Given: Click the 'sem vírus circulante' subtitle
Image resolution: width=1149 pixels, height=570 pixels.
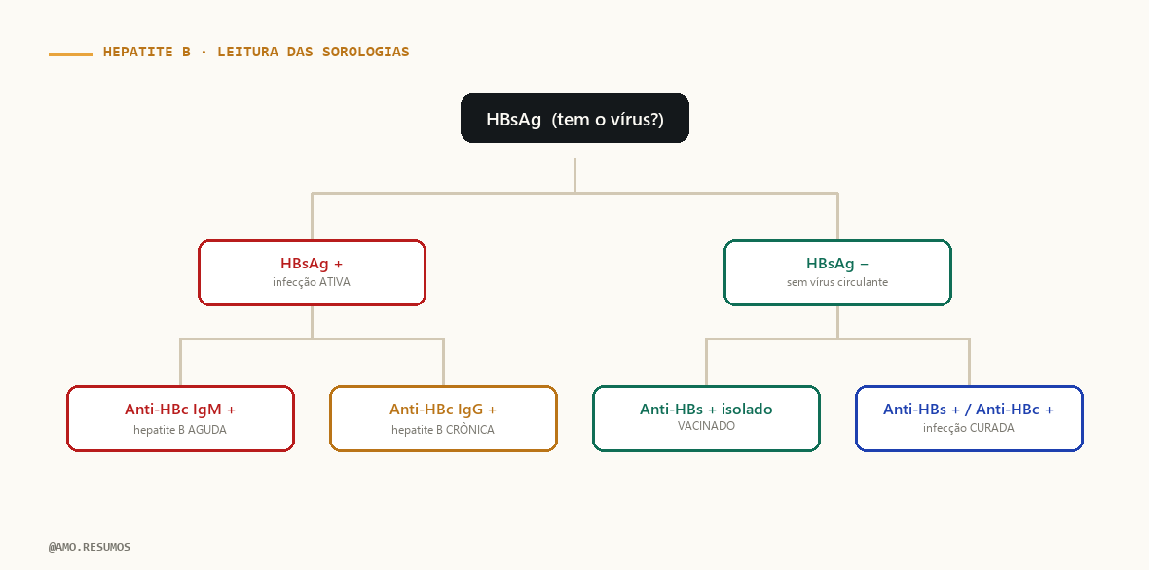Looking at the screenshot, I should pyautogui.click(x=837, y=282).
